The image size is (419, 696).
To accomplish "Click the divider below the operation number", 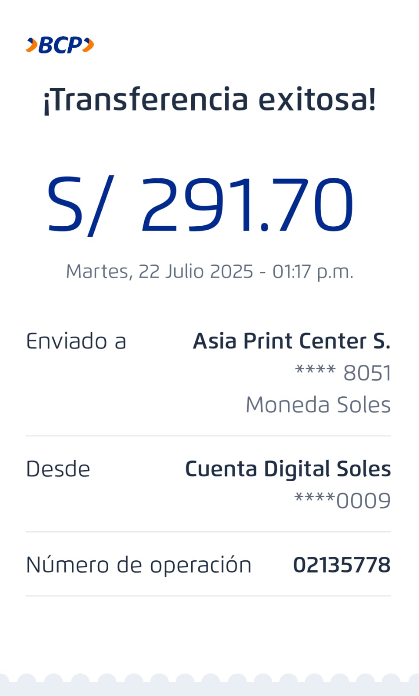I will [x=209, y=596].
